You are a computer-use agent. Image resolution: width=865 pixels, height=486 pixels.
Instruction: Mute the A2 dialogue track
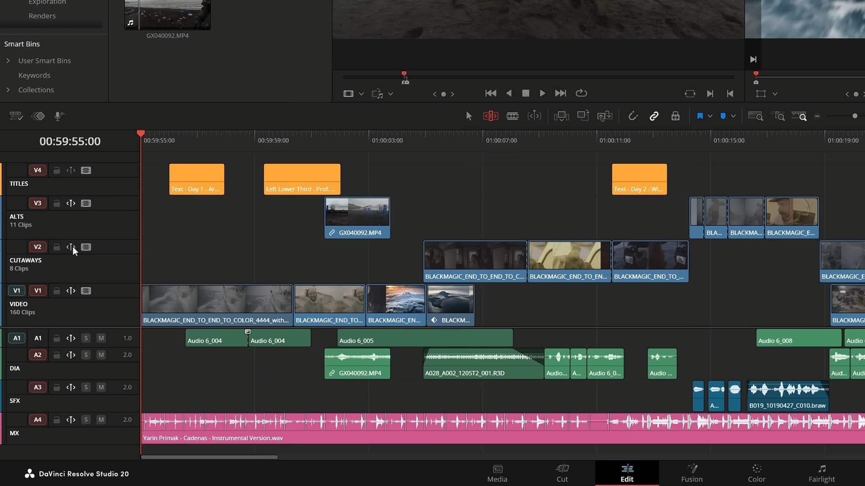coord(101,355)
